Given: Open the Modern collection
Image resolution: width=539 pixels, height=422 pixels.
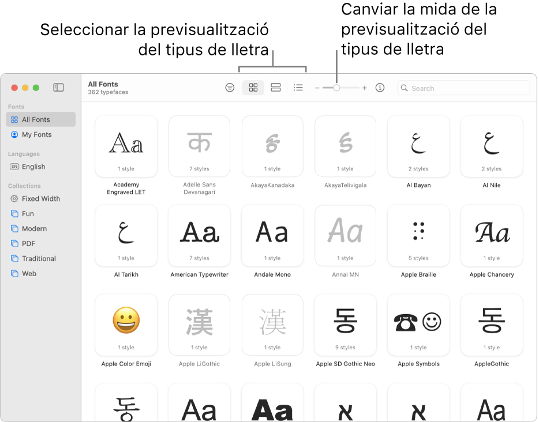Looking at the screenshot, I should click(x=40, y=229).
